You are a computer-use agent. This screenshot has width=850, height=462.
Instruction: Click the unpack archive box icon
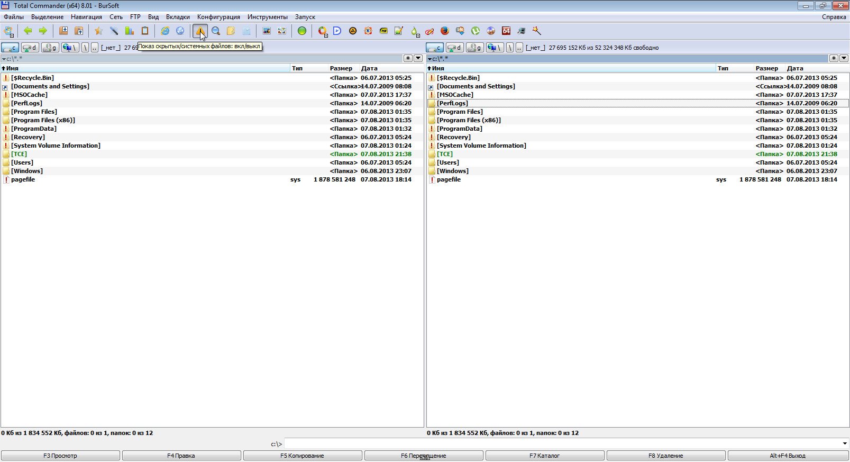coord(79,31)
